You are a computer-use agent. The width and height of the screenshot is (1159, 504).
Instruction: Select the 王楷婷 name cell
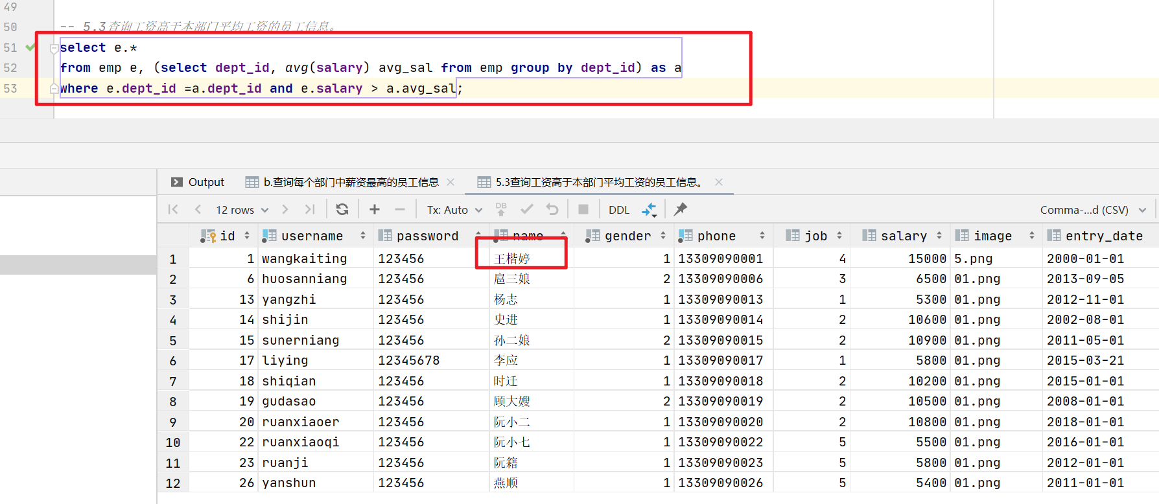(x=522, y=258)
